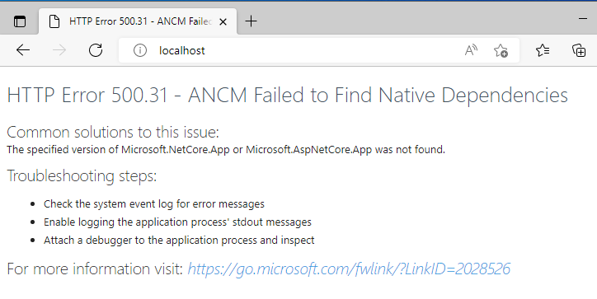Close the HTTP Error 500.31 tab
597x299 pixels.
point(223,21)
